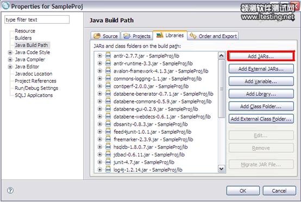Screen dimensions: 301x202
Task: Expand Java Compiler tree node
Action: click(10, 60)
